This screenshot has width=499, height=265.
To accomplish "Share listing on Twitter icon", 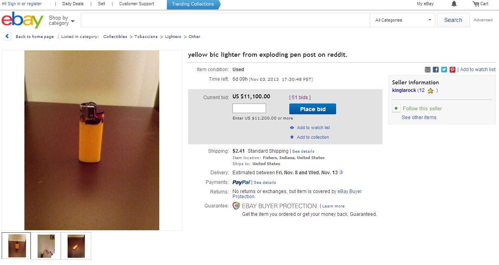I will (444, 70).
